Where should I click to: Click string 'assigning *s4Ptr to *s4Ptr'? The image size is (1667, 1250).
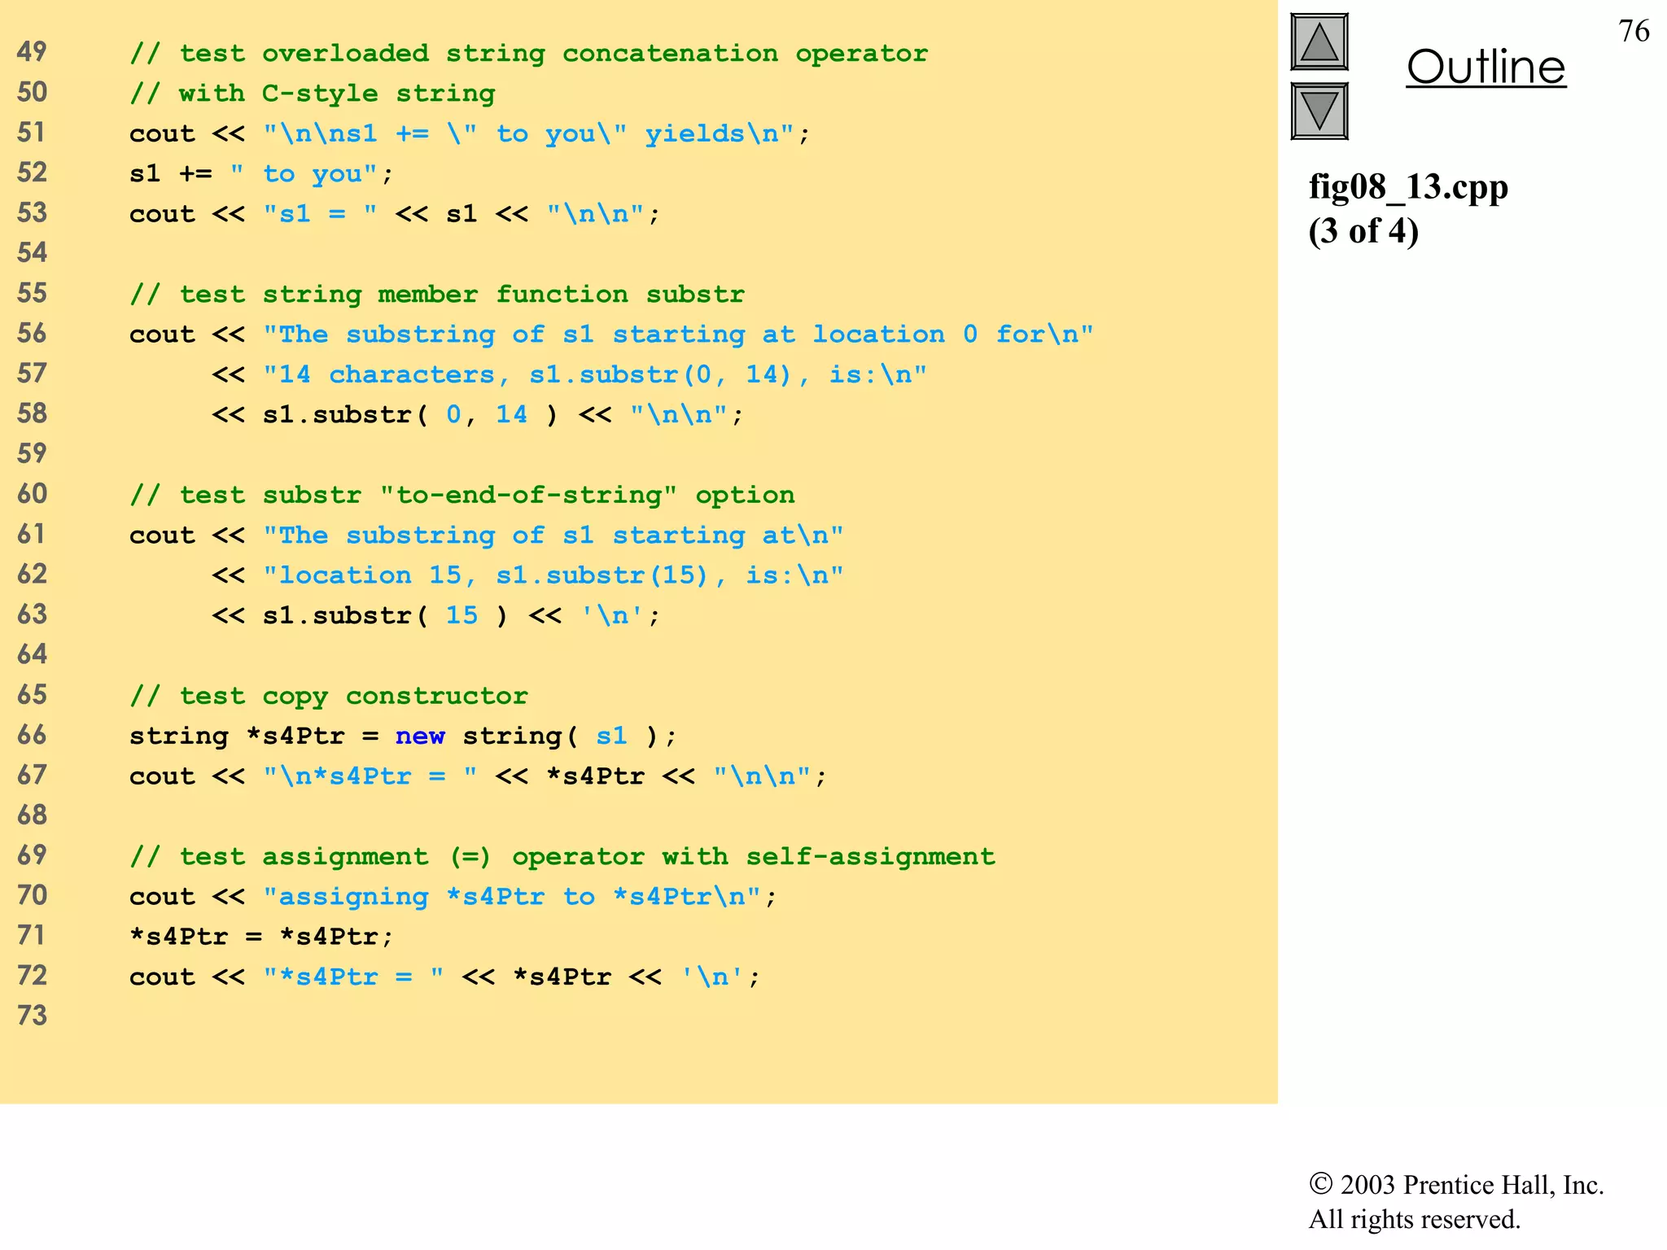click(512, 897)
